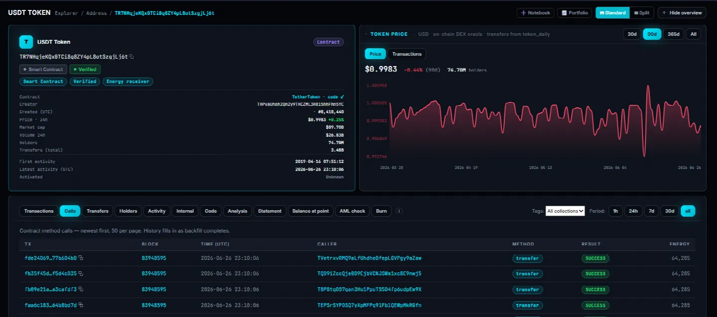Open the Notebook button
The width and height of the screenshot is (717, 317).
click(535, 13)
